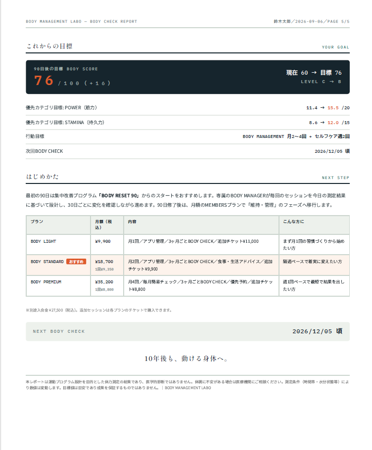Click the 行動目標 row label
The image size is (372, 450).
[35, 136]
